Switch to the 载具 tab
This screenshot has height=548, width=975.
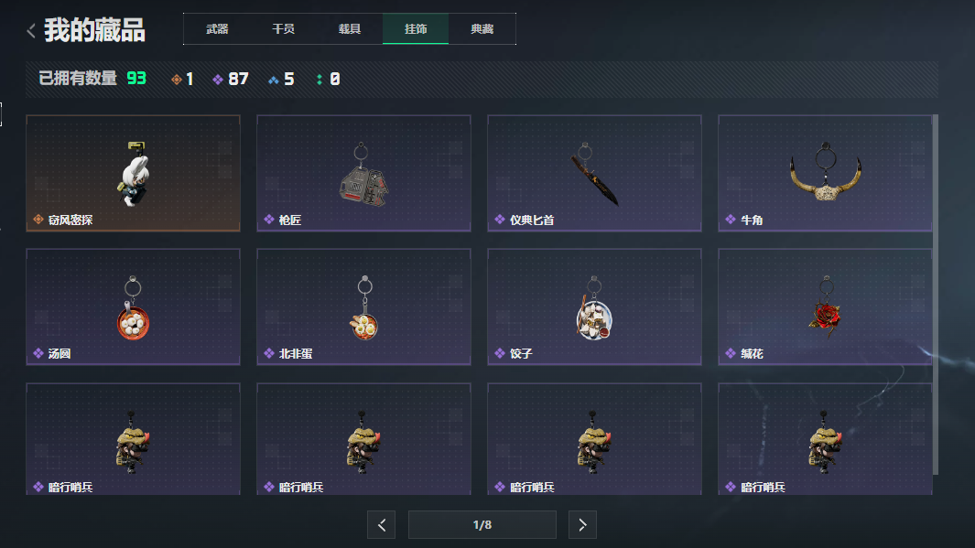[350, 29]
